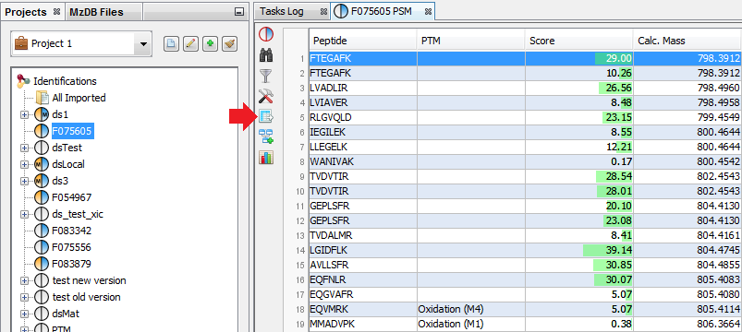Click calc. mass value 799.4549
The image size is (742, 332).
pyautogui.click(x=718, y=118)
